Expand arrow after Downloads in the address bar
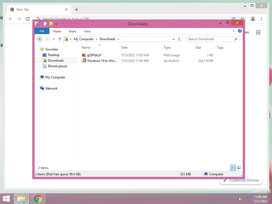This screenshot has width=272, height=204. 118,39
